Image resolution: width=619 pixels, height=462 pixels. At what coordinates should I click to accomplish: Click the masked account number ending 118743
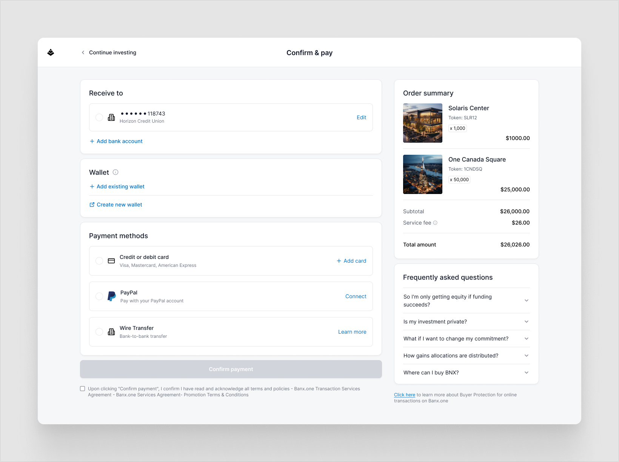click(143, 114)
